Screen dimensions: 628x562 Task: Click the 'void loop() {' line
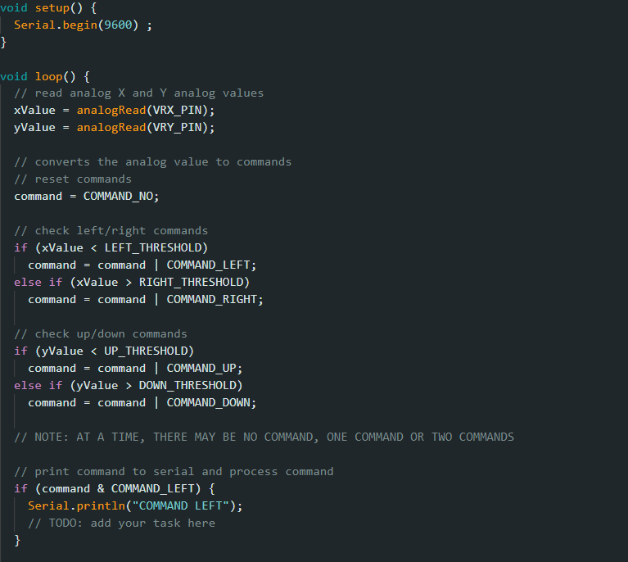[45, 76]
